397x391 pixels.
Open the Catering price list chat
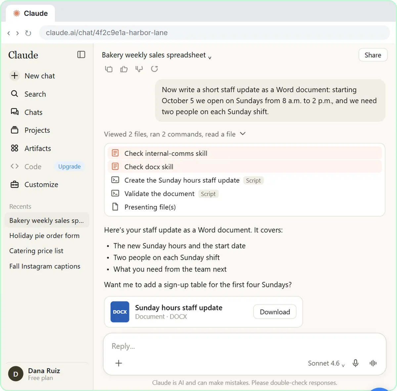(x=36, y=251)
